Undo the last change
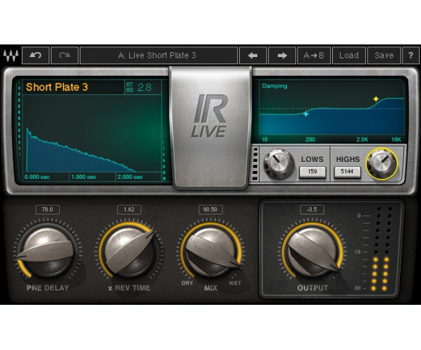 tap(36, 56)
